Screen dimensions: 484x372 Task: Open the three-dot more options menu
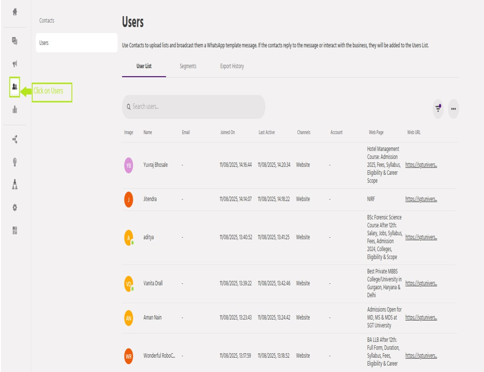(x=453, y=109)
